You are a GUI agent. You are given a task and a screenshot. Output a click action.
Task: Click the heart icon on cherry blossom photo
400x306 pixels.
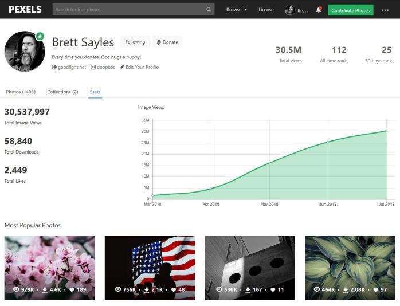point(72,290)
